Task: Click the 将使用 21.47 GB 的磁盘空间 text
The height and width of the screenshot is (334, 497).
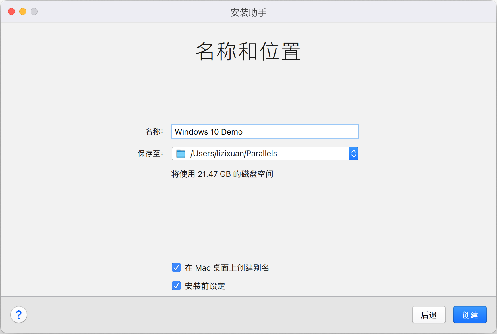Action: (222, 174)
